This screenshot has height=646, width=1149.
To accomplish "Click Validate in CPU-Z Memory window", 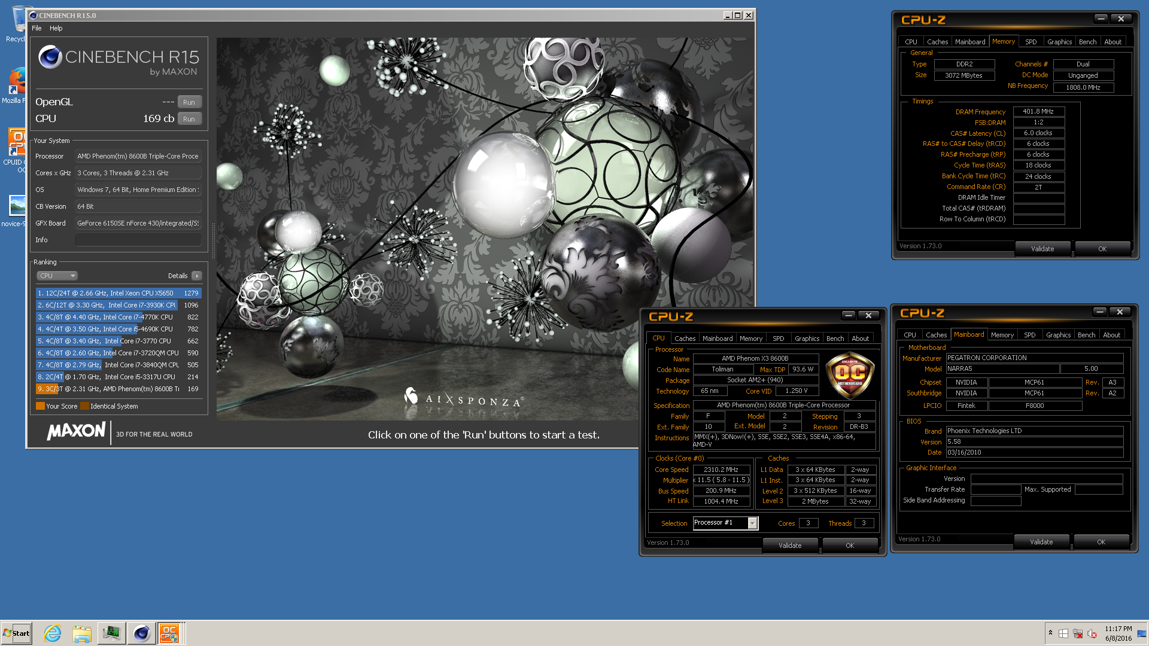I will point(1042,249).
